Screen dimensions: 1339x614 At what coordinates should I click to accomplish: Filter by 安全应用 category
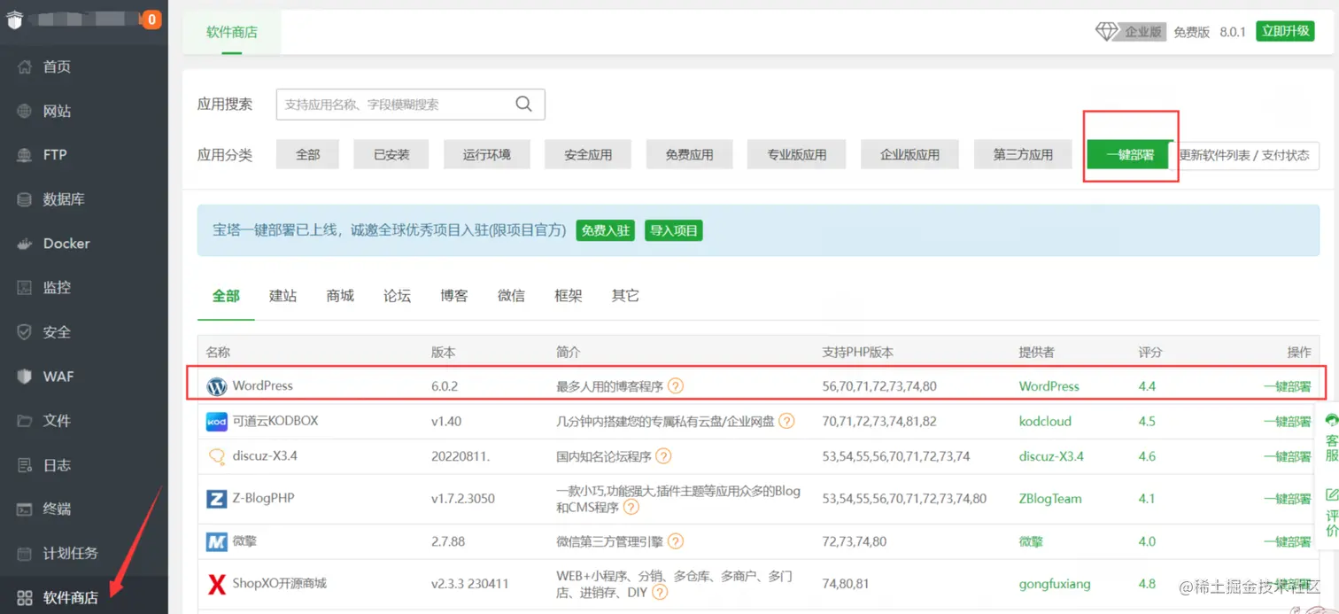588,154
